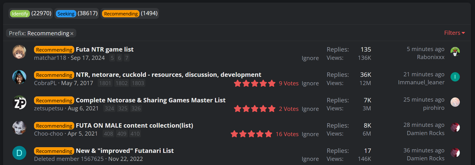Image resolution: width=475 pixels, height=165 pixels.
Task: Open matchar118's avatar profile
Action: 19,52
